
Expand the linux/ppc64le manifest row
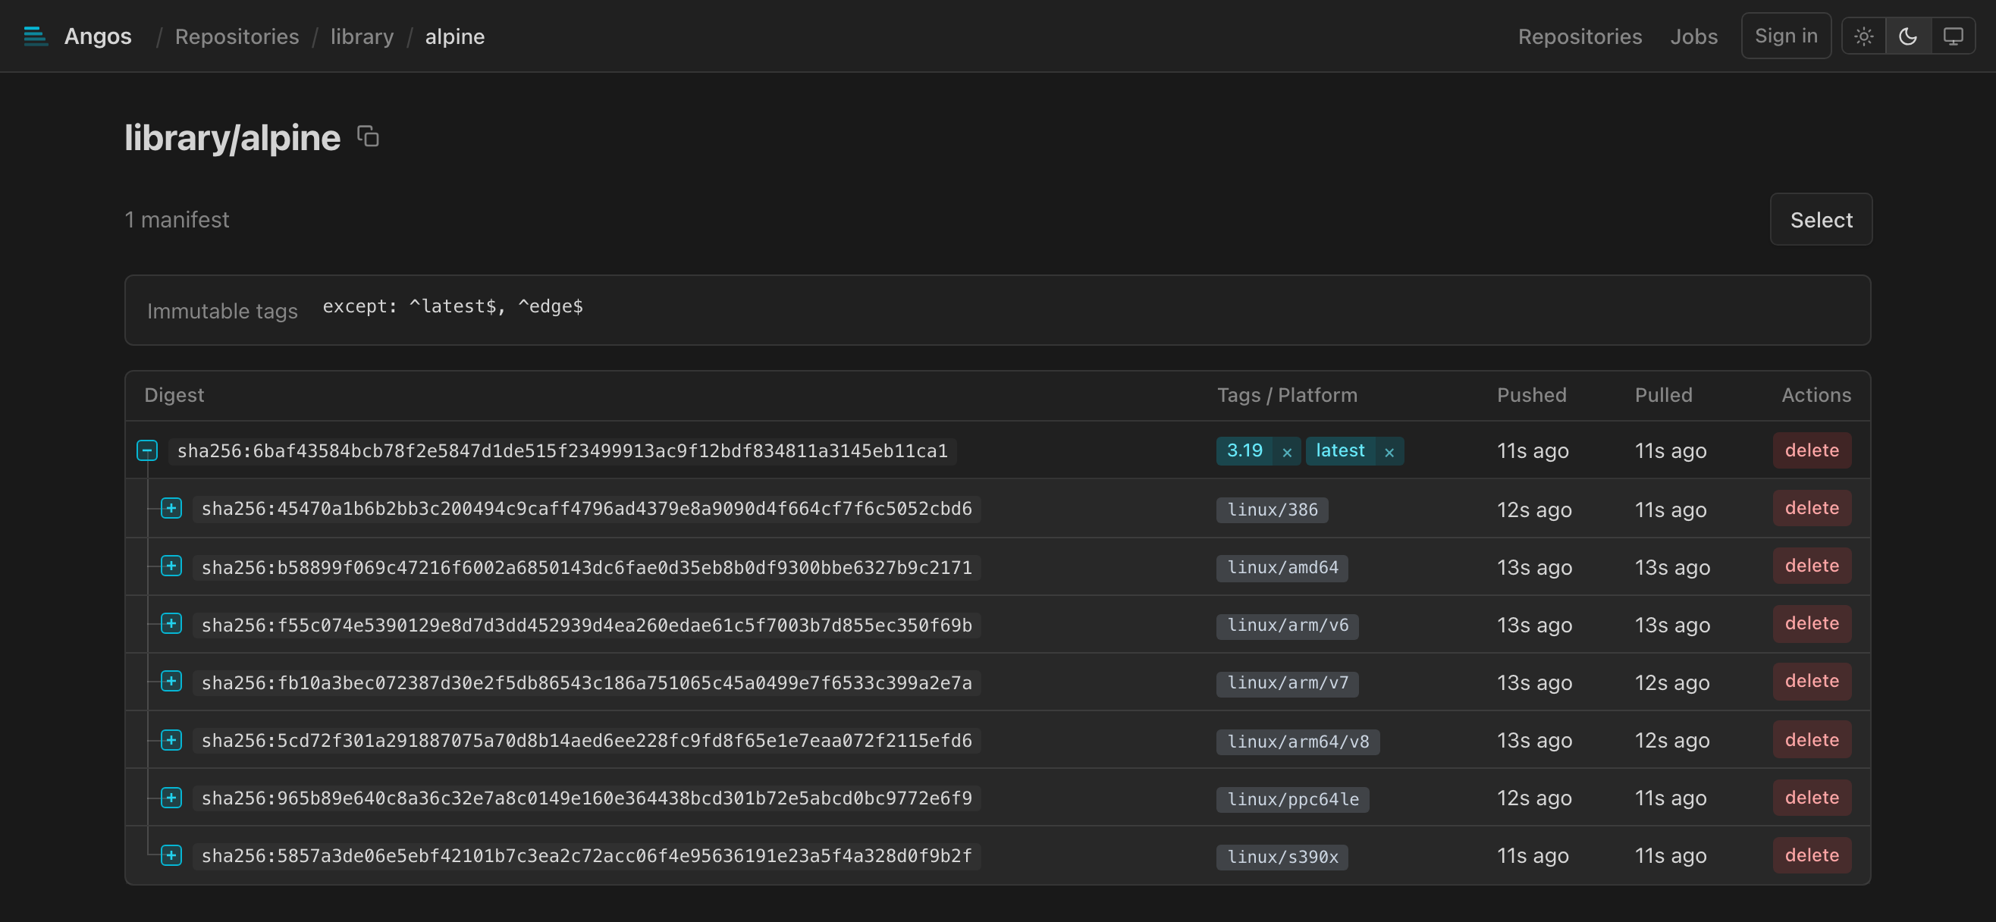click(x=171, y=798)
